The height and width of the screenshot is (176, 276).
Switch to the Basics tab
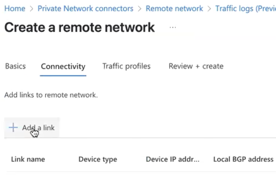point(15,66)
